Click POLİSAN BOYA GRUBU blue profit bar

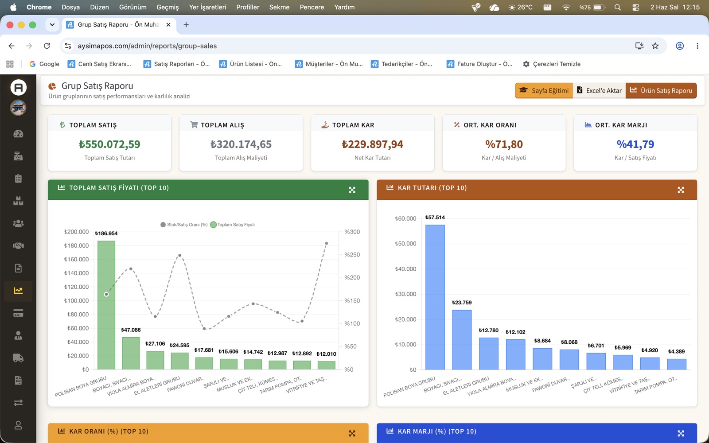tap(435, 297)
